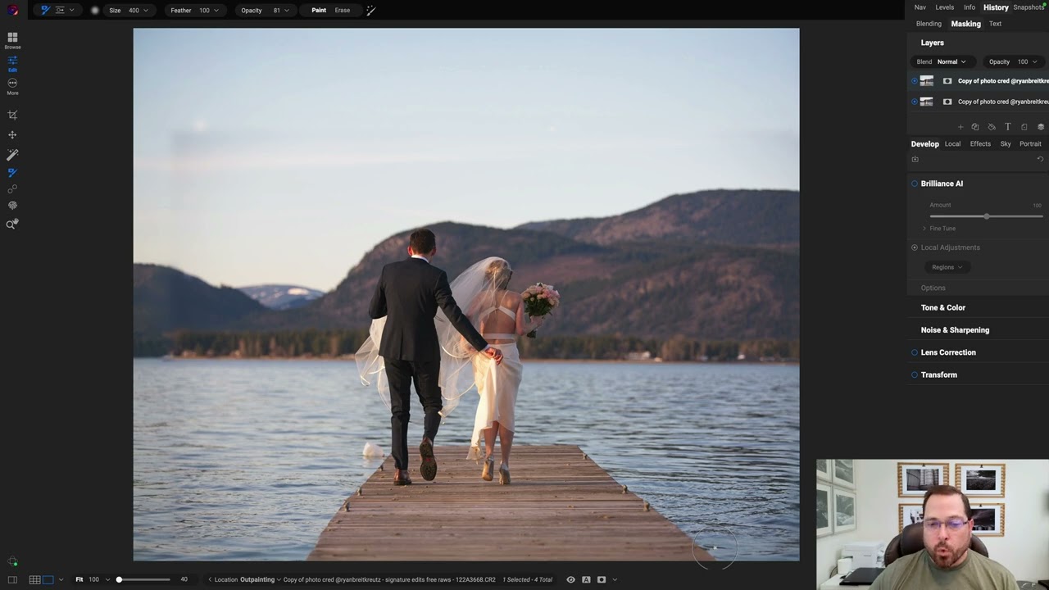Switch to the Effects tab
This screenshot has height=590, width=1049.
pos(980,144)
